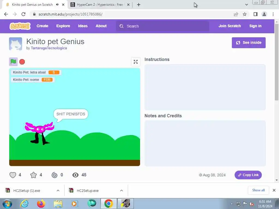Open the HC2Setup (1).exe download item
This screenshot has height=209, width=279.
point(27,190)
